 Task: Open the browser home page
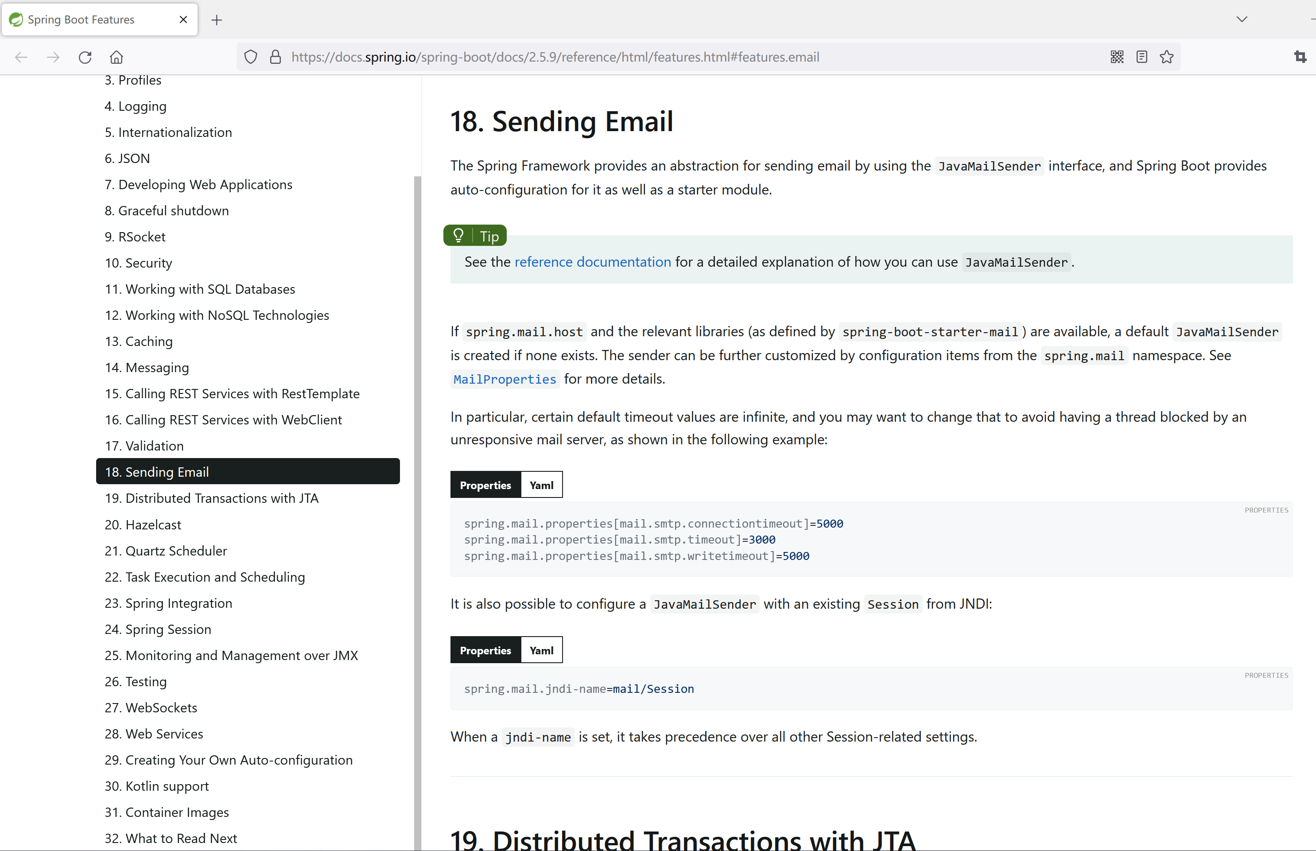(x=116, y=57)
